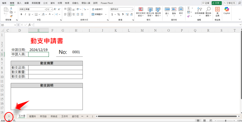The image size is (242, 122).
Task: Toggle align right
Action: tap(74, 14)
